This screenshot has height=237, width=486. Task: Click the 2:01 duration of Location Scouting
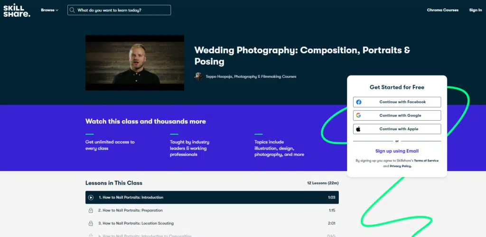point(332,223)
